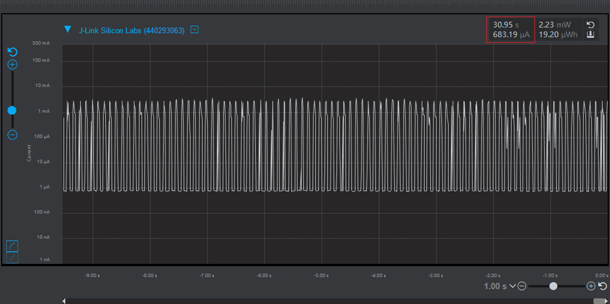The height and width of the screenshot is (304, 610).
Task: Click the -2.00 s time label
Action: click(x=493, y=276)
